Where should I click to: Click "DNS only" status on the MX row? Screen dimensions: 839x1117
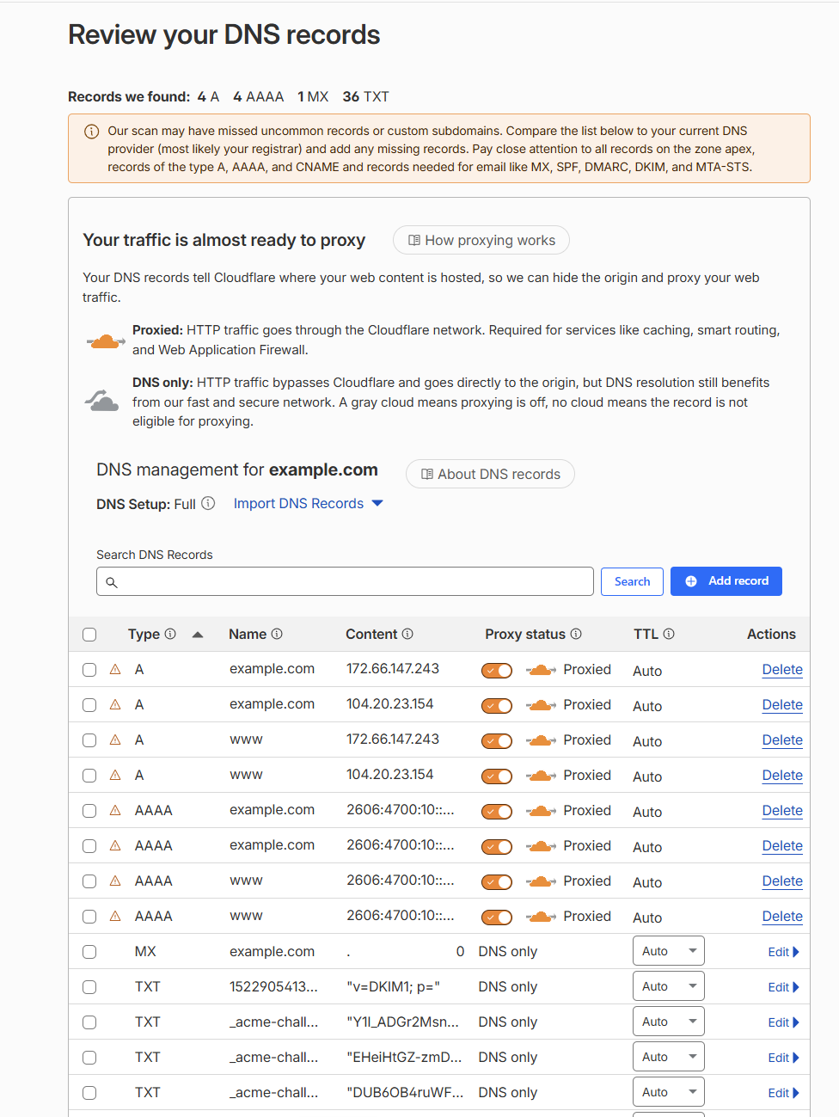pos(507,952)
